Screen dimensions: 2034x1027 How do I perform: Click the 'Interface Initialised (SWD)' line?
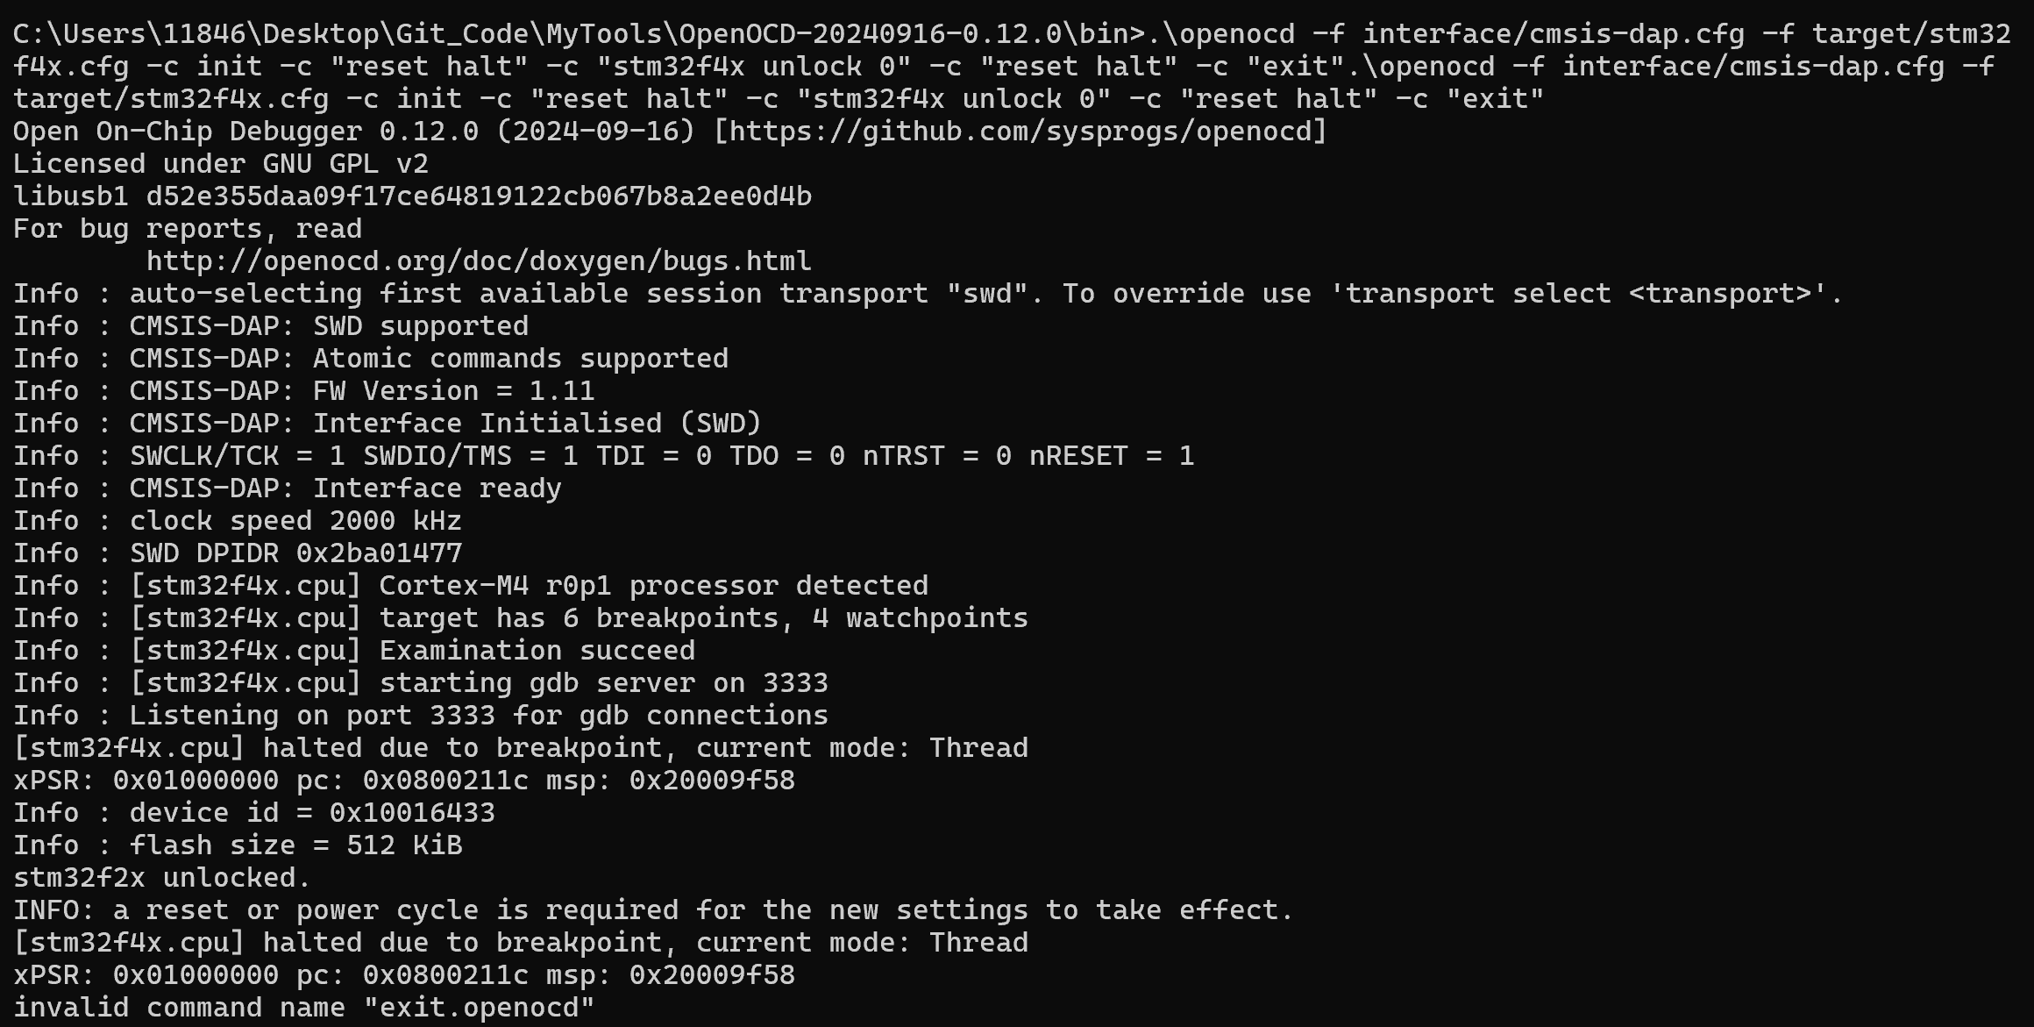point(387,424)
